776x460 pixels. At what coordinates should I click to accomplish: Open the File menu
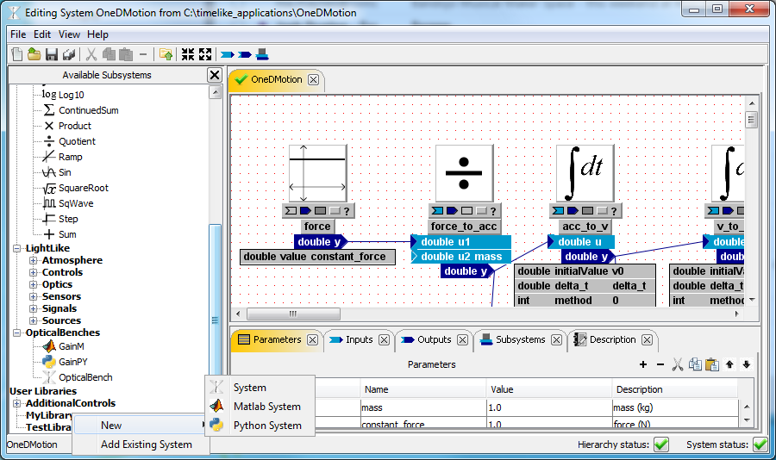(18, 34)
